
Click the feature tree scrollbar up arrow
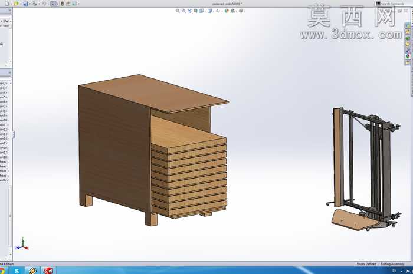[11, 84]
